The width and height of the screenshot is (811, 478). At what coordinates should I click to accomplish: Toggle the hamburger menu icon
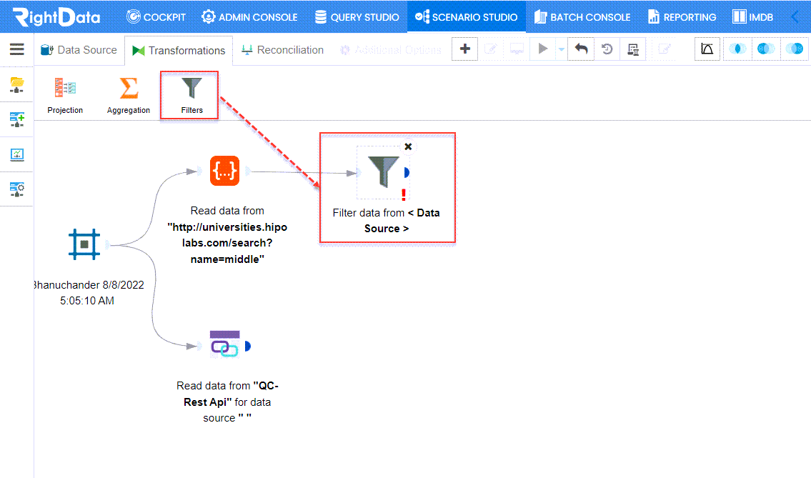tap(16, 49)
